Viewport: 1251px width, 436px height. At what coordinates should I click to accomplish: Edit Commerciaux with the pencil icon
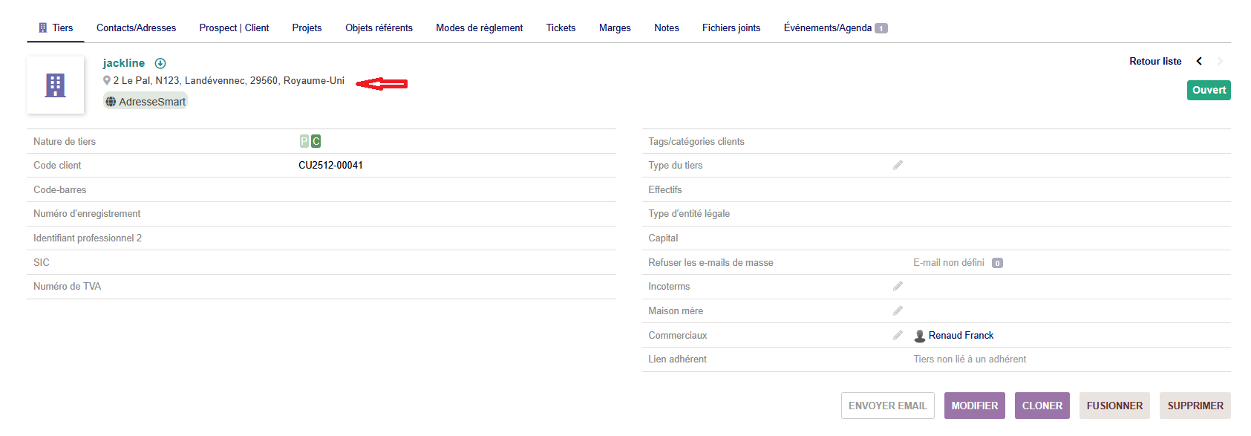pyautogui.click(x=898, y=336)
